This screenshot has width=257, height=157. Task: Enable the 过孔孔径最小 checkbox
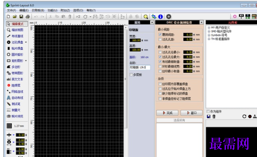point(160,52)
